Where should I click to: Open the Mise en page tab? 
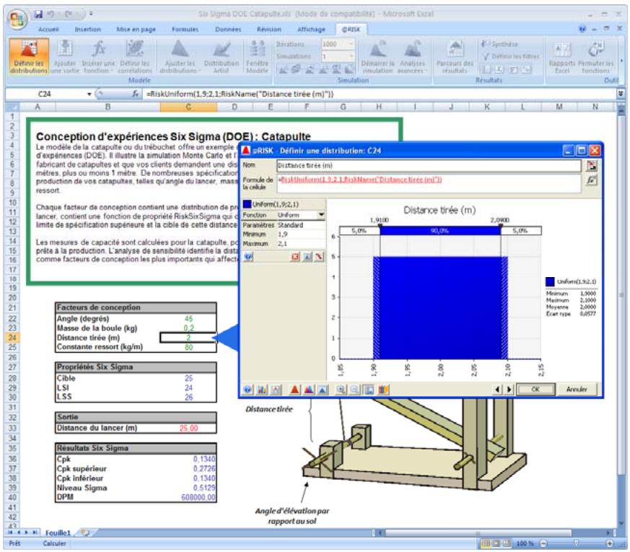[136, 30]
